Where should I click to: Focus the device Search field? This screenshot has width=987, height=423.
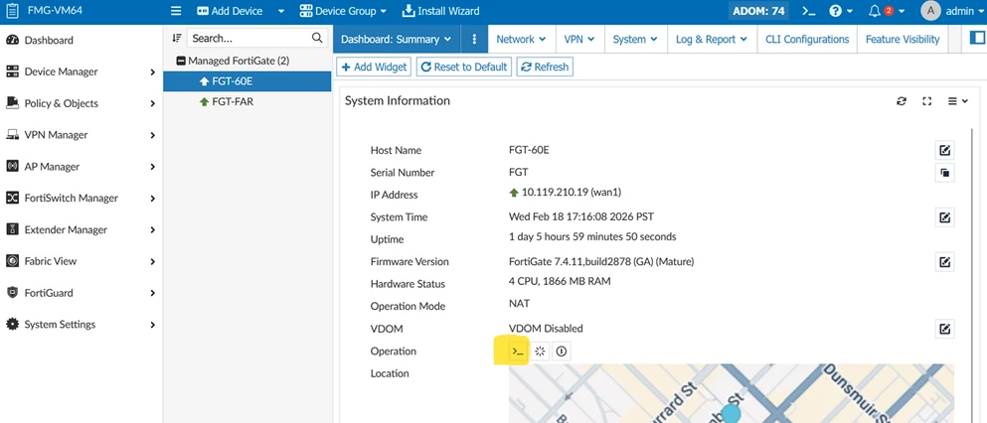tap(256, 38)
